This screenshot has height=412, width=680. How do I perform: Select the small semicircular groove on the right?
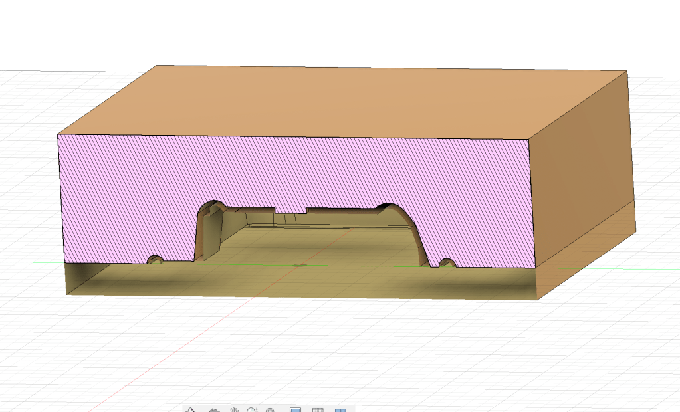[448, 263]
